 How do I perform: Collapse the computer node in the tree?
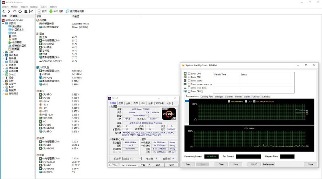[3, 23]
